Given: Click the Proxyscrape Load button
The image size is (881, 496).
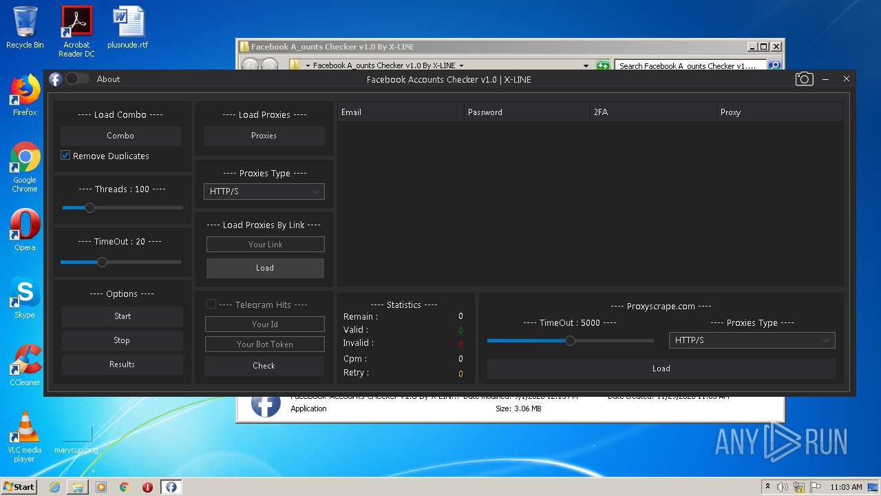Looking at the screenshot, I should [661, 369].
